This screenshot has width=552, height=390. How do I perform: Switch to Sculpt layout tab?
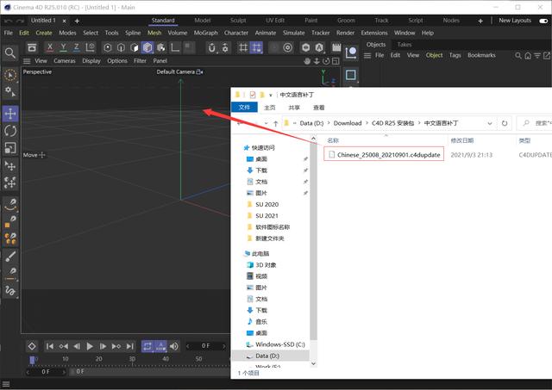[x=238, y=21]
